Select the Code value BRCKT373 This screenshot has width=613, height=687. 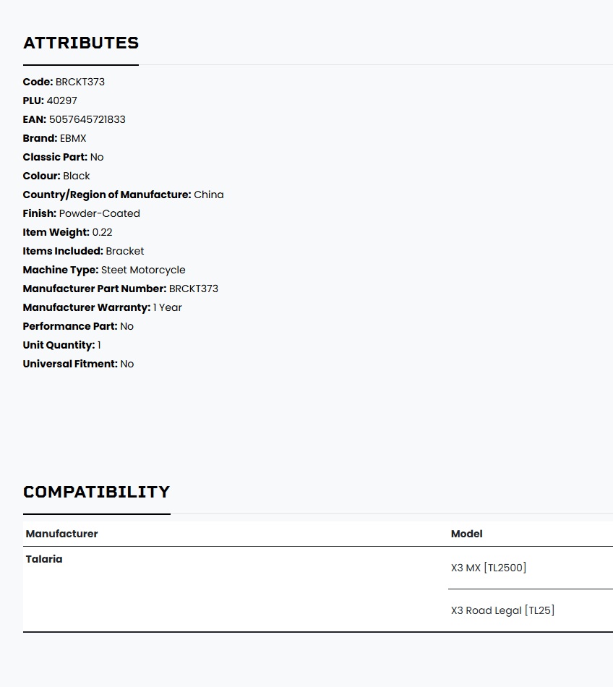80,82
